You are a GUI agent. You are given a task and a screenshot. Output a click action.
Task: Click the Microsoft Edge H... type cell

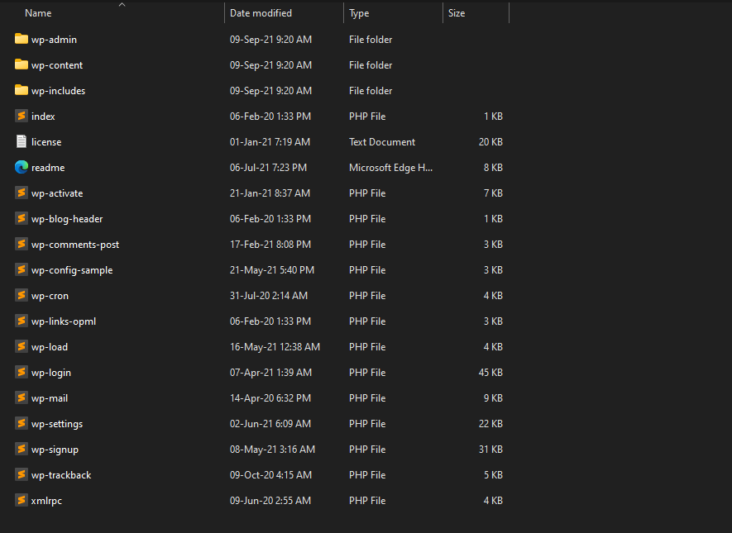[390, 168]
